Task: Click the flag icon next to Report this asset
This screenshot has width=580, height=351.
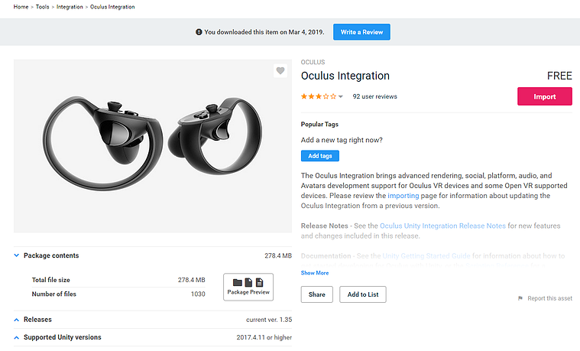Action: click(520, 298)
